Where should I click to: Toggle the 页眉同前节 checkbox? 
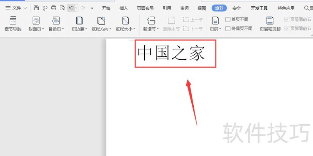pyautogui.click(x=287, y=20)
